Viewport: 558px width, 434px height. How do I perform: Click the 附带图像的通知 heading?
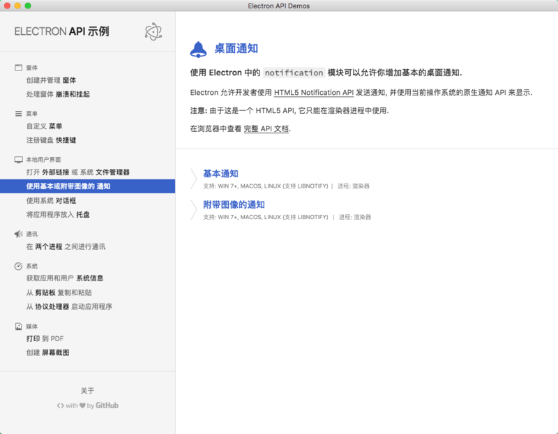coord(234,204)
